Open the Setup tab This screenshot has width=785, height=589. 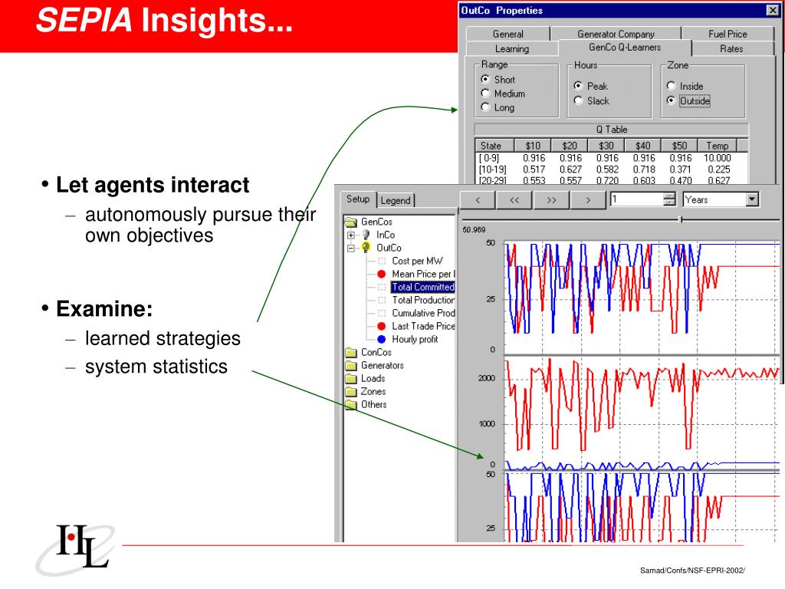[x=357, y=199]
